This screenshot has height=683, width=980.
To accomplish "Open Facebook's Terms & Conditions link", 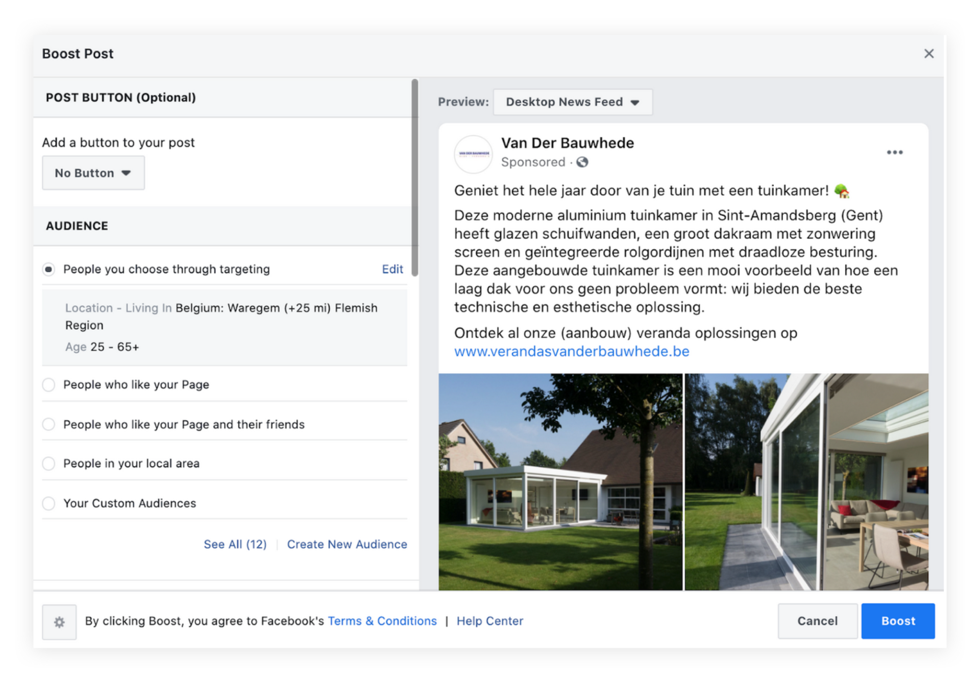I will click(382, 621).
